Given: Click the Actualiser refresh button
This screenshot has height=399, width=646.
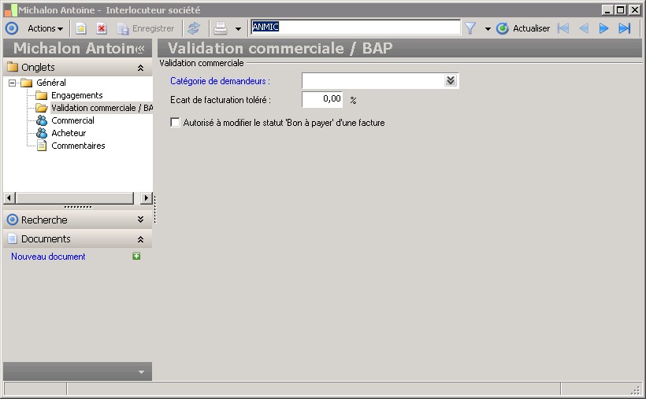Looking at the screenshot, I should pos(523,28).
